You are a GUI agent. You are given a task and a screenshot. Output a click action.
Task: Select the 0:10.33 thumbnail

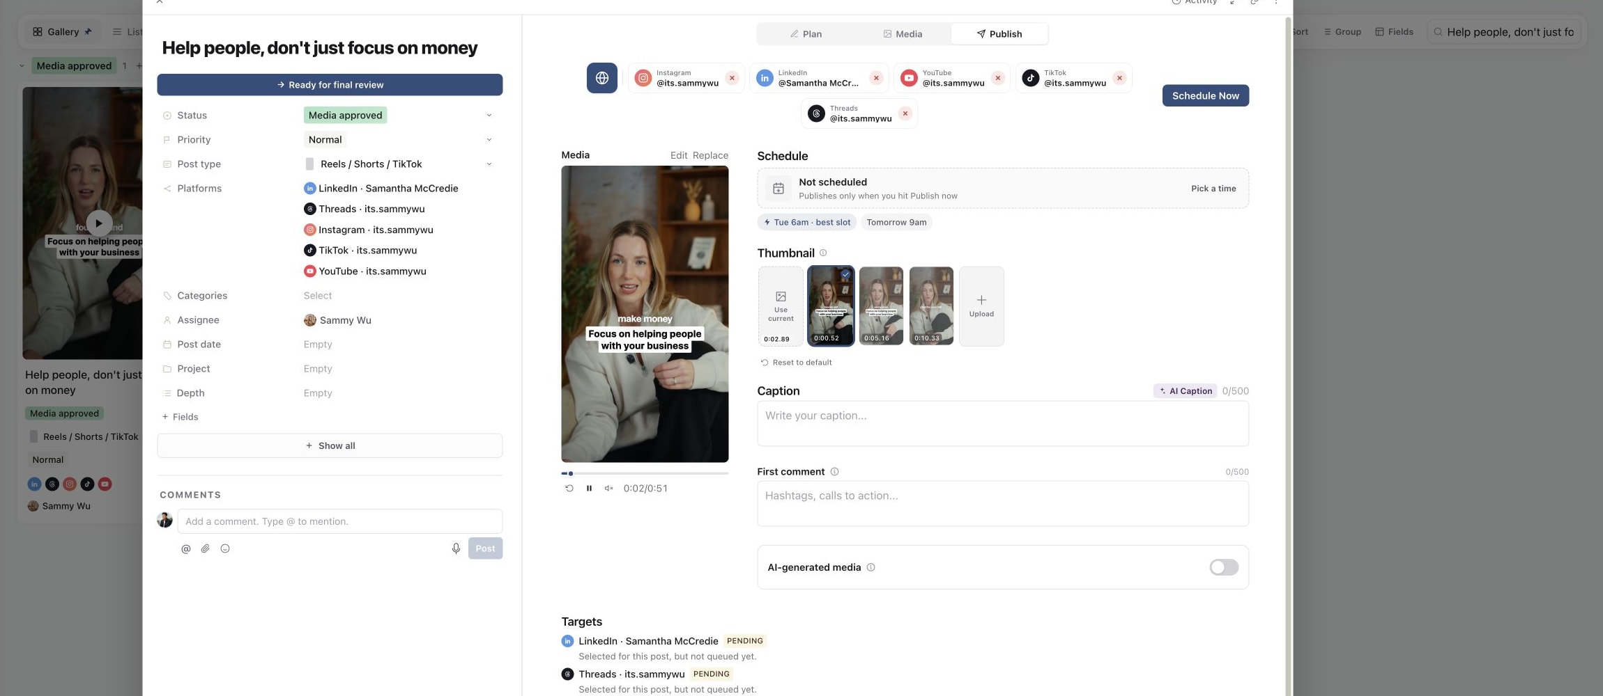931,306
